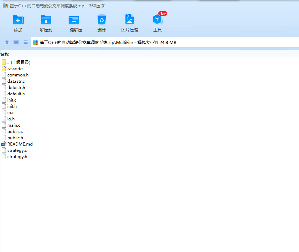Click the public.h file icon

click(4, 138)
